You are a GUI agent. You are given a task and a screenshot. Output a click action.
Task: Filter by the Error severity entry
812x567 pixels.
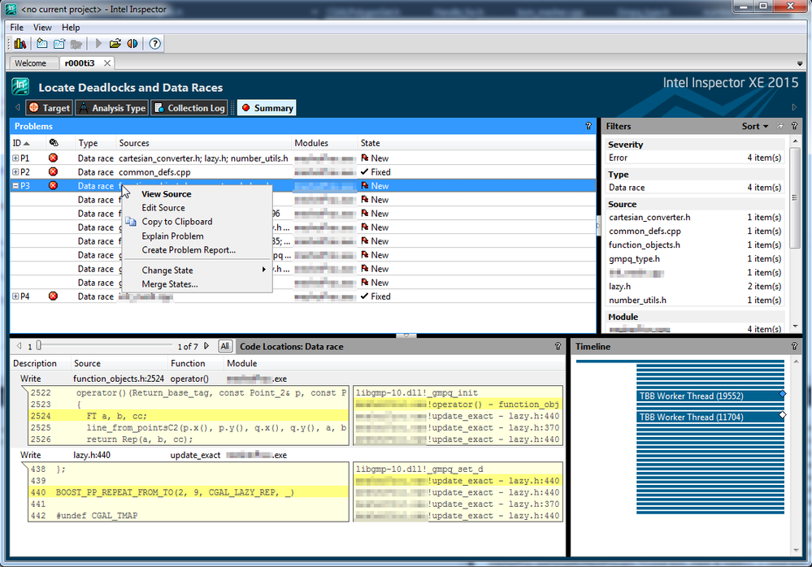(695, 158)
